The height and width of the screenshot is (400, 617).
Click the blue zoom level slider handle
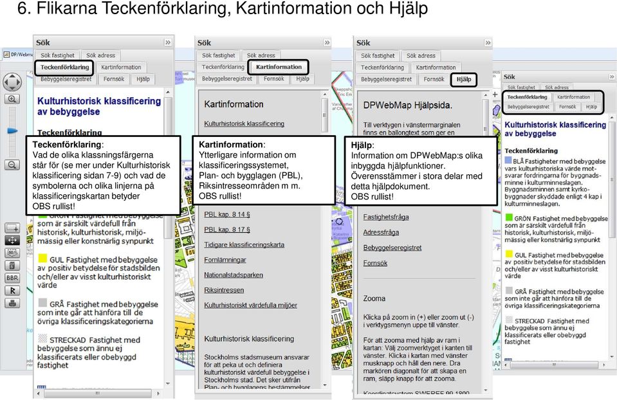tap(13, 131)
